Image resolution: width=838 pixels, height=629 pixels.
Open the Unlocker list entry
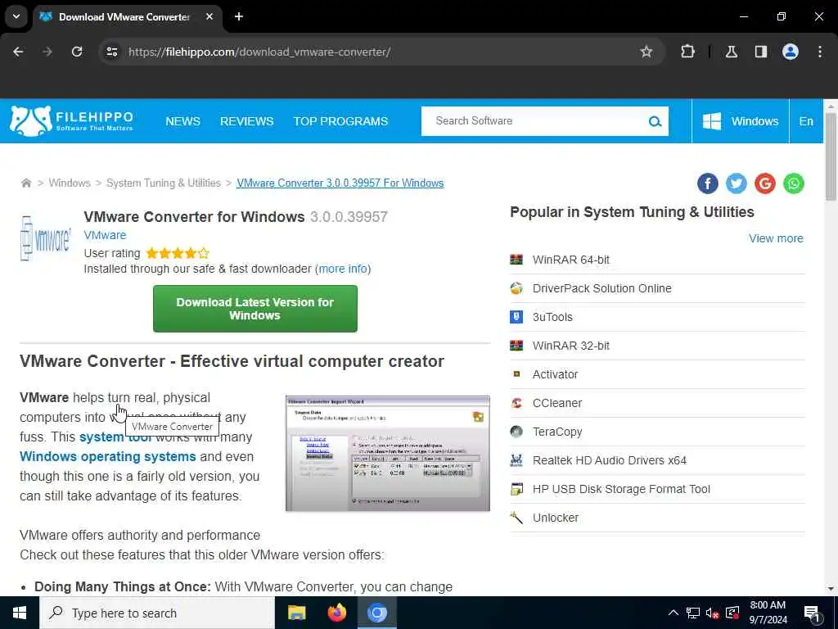click(x=657, y=518)
